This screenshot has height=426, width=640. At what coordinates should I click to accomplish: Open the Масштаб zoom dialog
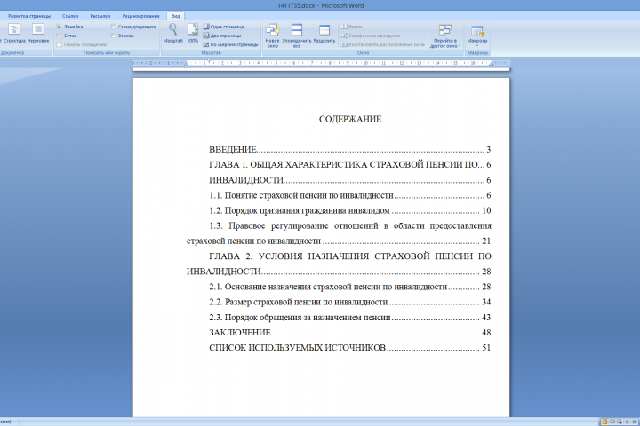click(x=173, y=33)
